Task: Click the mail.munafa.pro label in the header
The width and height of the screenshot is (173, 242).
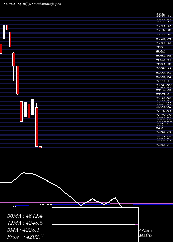Action: 47,4
